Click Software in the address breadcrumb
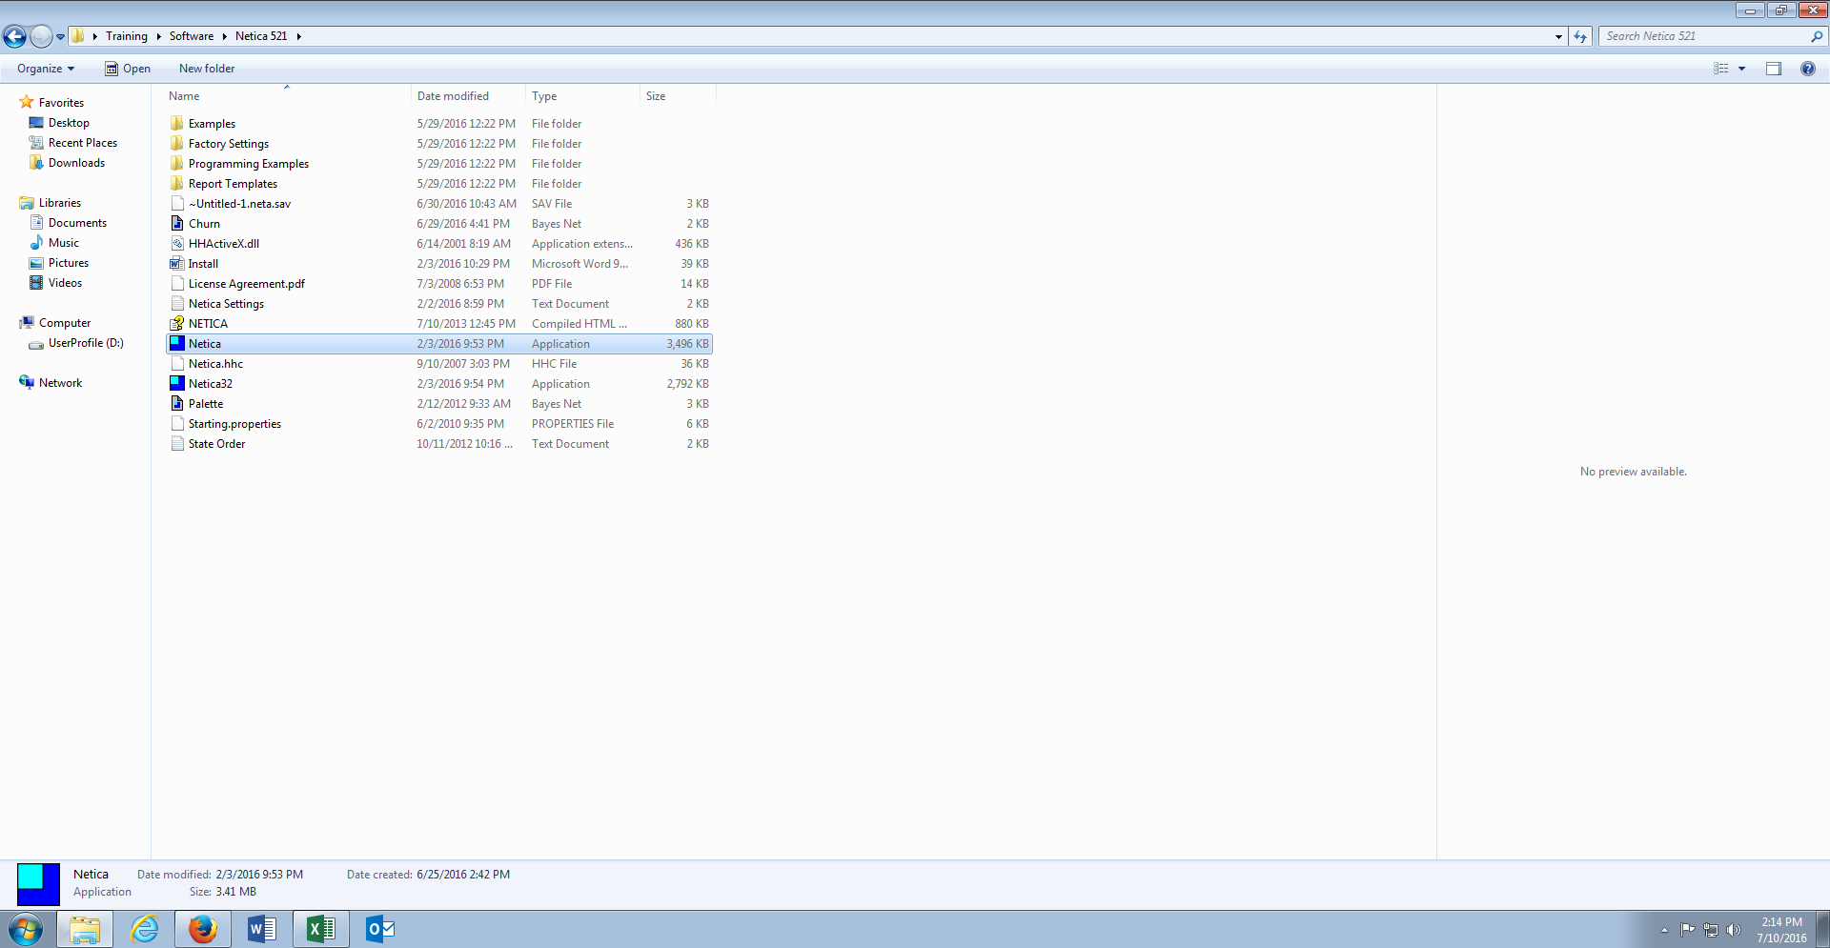Image resolution: width=1830 pixels, height=948 pixels. pos(192,36)
